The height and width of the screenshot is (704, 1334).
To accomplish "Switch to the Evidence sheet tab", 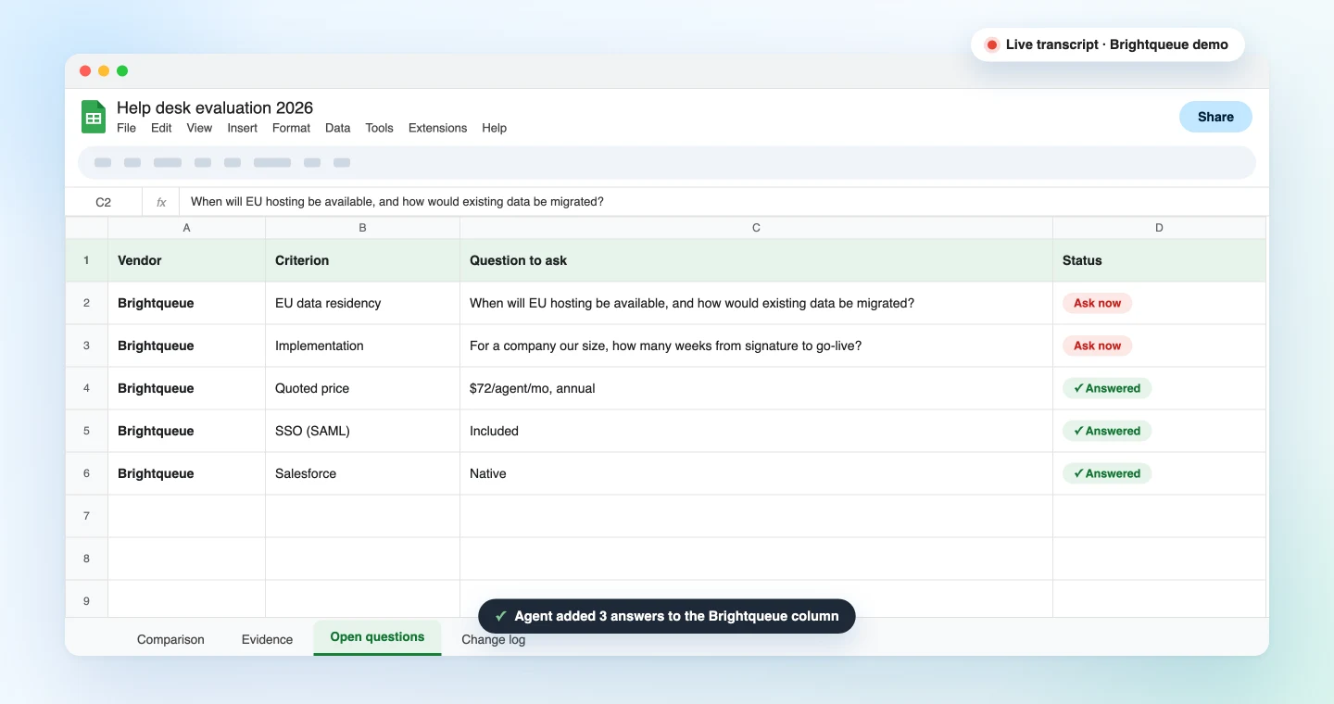I will [267, 639].
